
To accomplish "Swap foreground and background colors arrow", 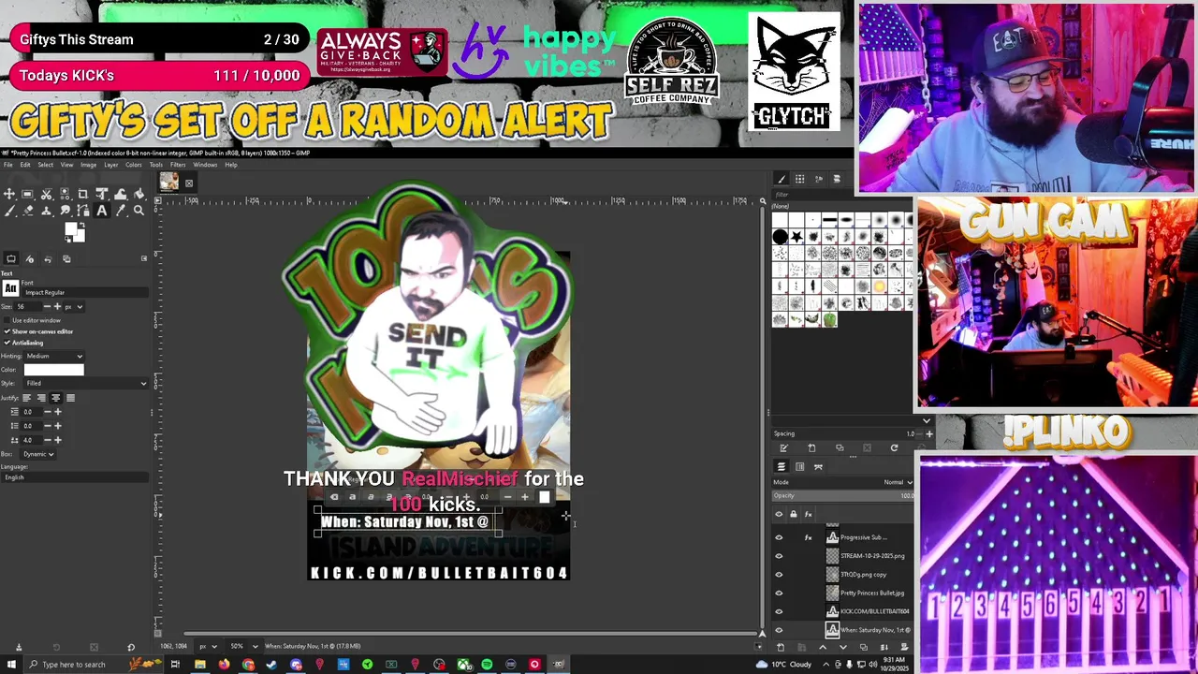I will pos(82,225).
